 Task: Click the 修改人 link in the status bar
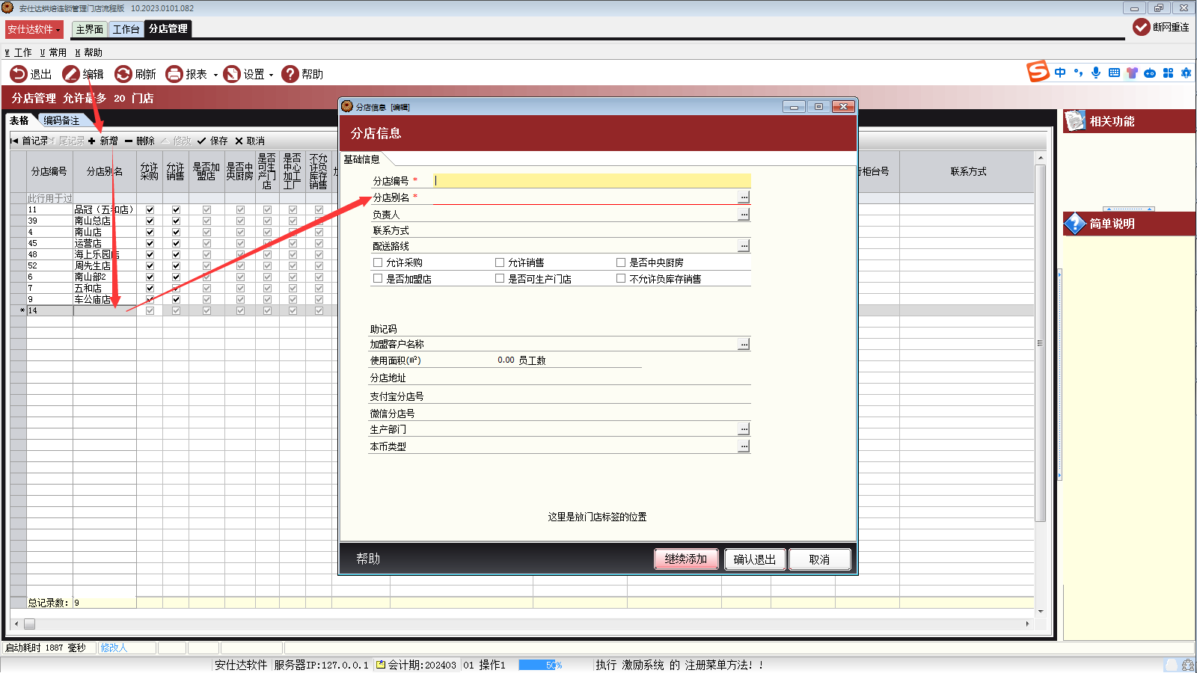114,648
